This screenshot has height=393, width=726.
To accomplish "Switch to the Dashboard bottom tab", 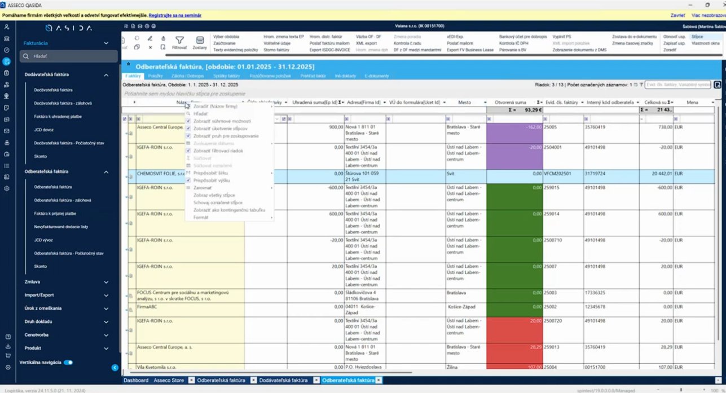I will [x=136, y=381].
